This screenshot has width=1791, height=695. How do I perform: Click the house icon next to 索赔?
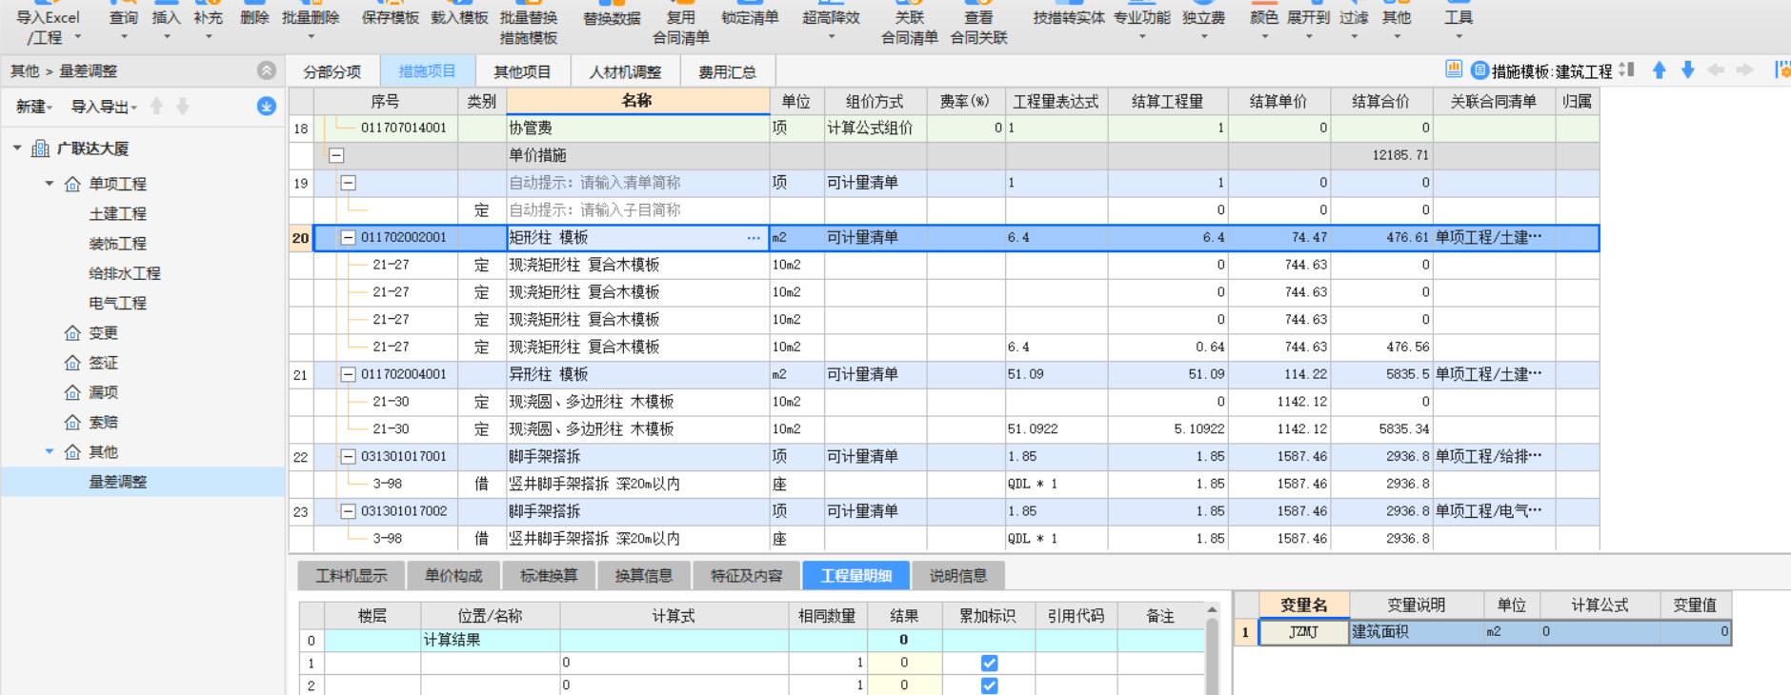pos(72,422)
